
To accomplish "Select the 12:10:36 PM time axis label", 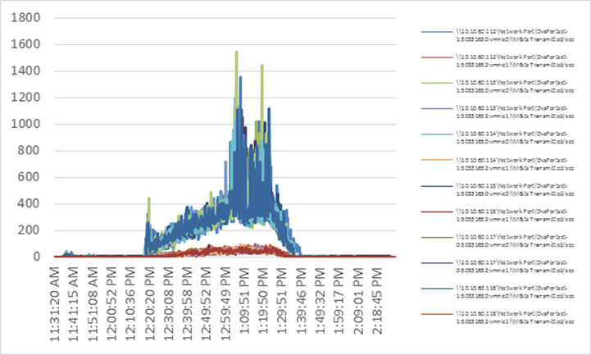I will tap(130, 303).
